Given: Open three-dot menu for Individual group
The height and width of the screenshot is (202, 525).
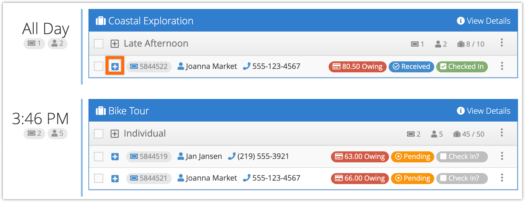Looking at the screenshot, I should [x=502, y=133].
